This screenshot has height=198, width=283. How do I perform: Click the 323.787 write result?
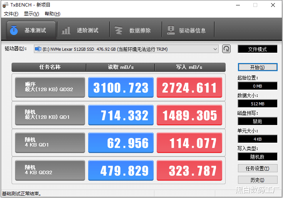pos(189,170)
